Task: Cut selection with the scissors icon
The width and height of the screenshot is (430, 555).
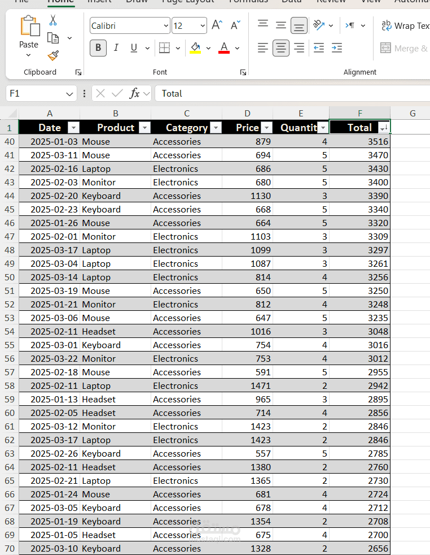Action: pyautogui.click(x=53, y=20)
